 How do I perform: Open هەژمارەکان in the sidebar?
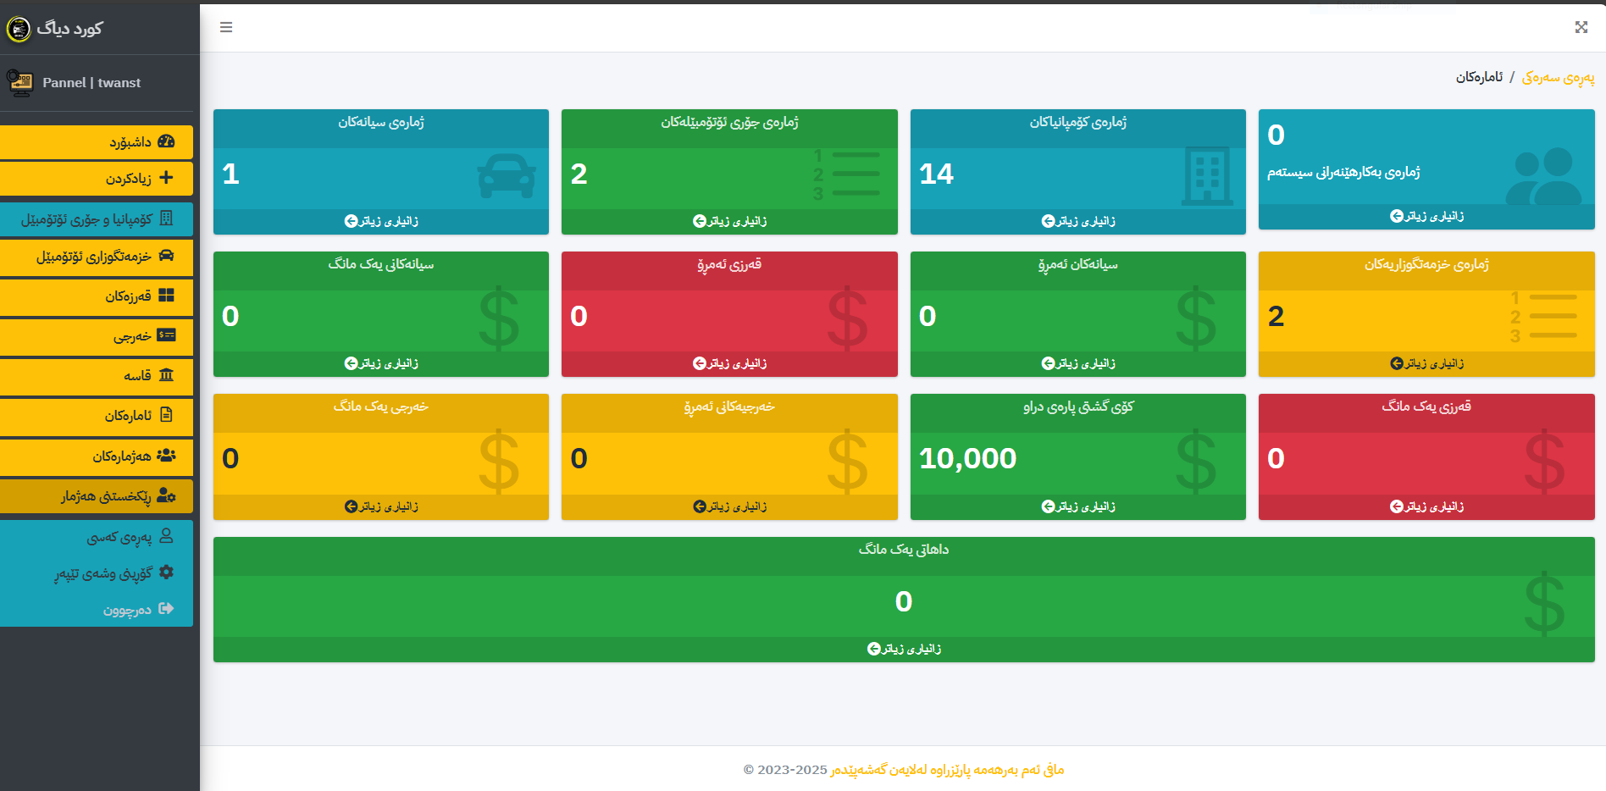point(97,456)
